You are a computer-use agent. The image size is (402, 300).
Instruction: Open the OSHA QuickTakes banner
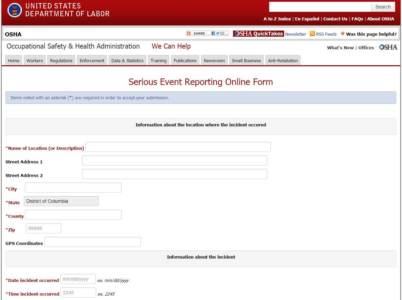click(x=258, y=34)
